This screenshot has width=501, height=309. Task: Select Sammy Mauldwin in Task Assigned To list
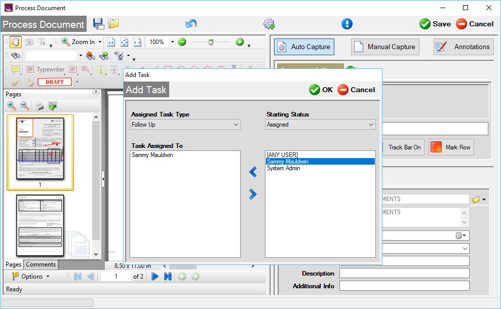152,155
